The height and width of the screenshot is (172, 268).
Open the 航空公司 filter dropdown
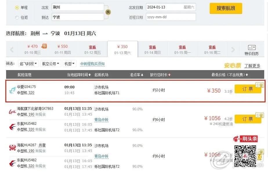click(x=50, y=64)
